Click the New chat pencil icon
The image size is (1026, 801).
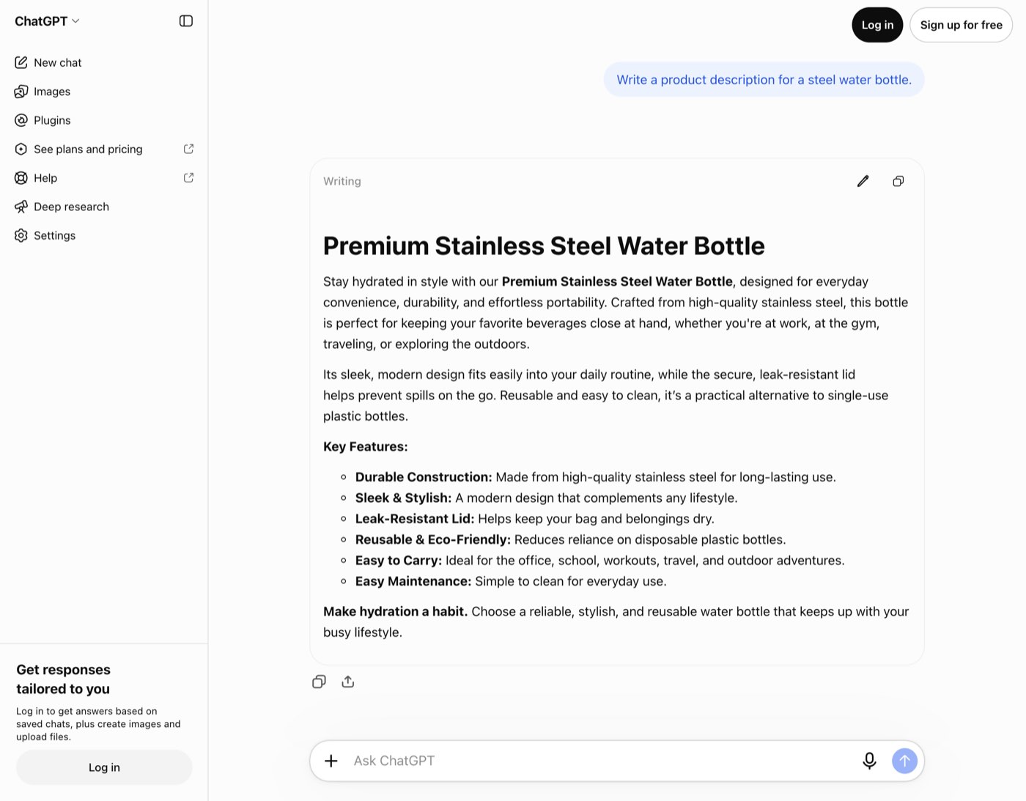pos(21,62)
